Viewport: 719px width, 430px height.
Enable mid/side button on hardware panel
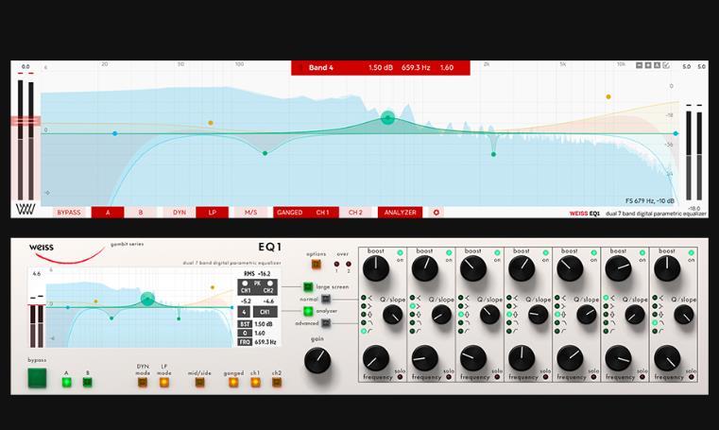200,383
